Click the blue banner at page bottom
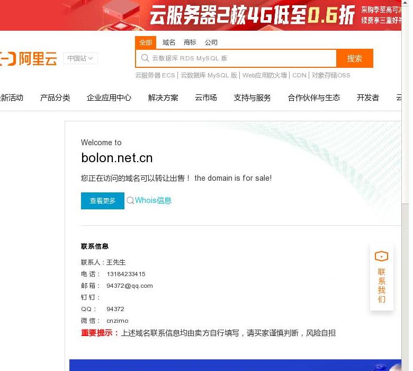 (235, 365)
